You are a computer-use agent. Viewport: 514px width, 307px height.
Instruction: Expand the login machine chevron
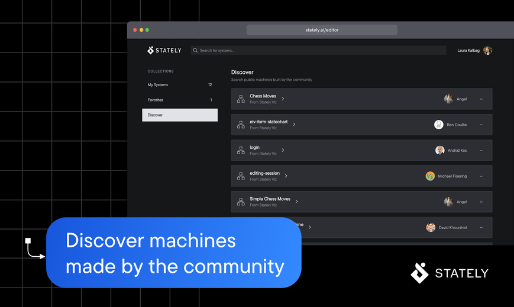pos(283,150)
